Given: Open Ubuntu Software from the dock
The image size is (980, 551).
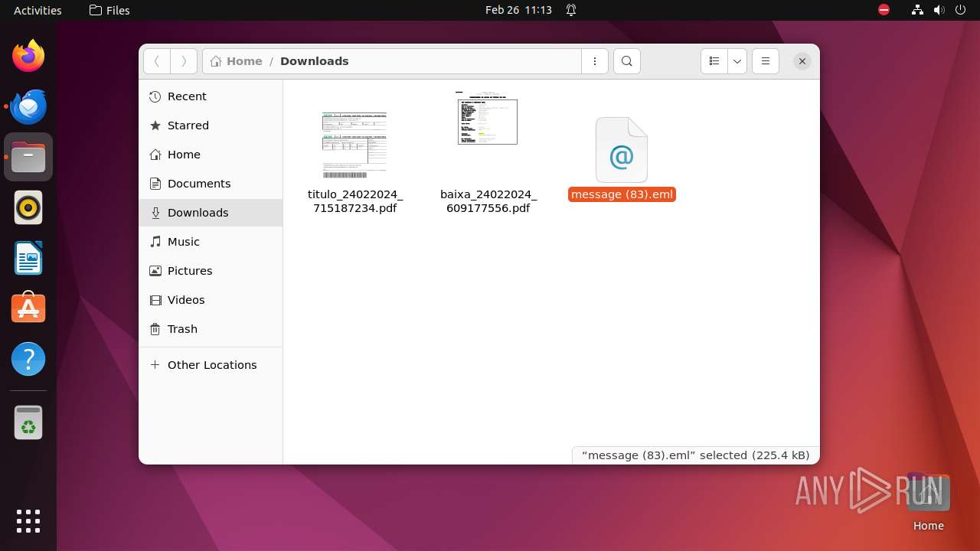Looking at the screenshot, I should (28, 308).
